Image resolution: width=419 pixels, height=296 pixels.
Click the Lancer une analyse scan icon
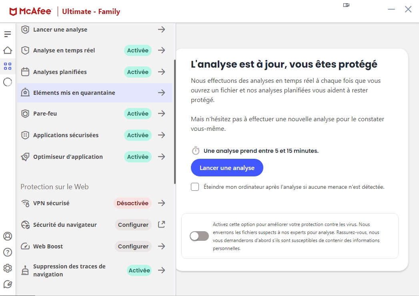coord(25,29)
